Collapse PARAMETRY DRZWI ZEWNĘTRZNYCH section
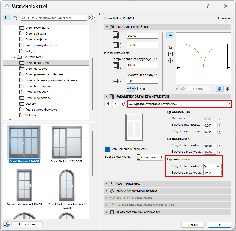The image size is (236, 231). (x=106, y=96)
